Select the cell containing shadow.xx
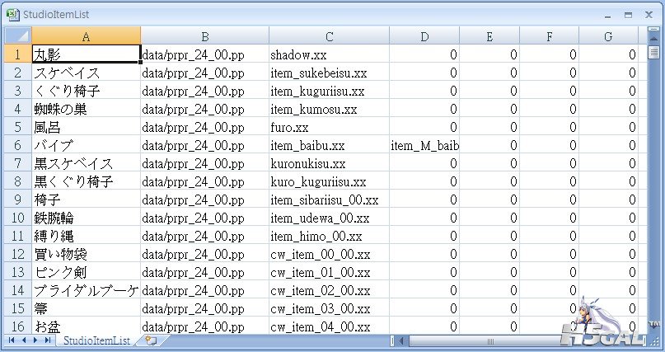Image resolution: width=665 pixels, height=352 pixels. point(328,54)
